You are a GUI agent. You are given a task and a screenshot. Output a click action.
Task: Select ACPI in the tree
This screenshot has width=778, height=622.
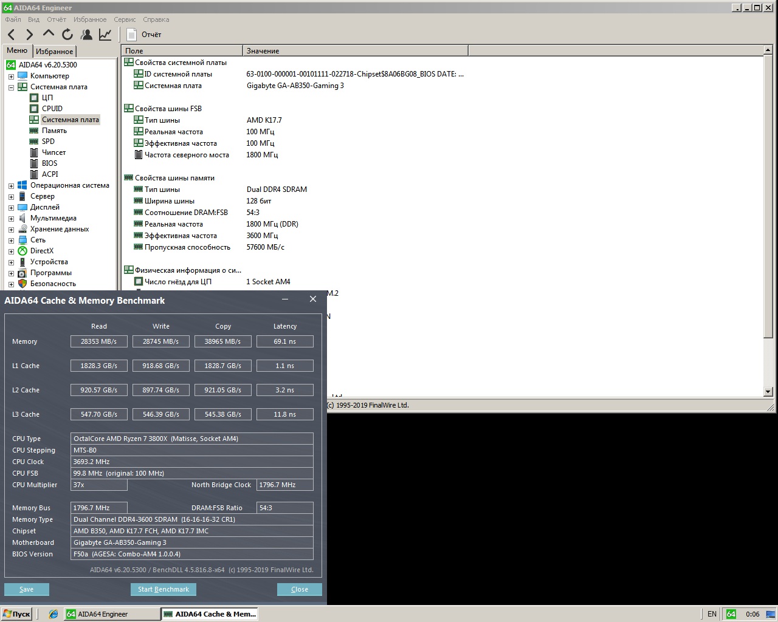pos(50,174)
